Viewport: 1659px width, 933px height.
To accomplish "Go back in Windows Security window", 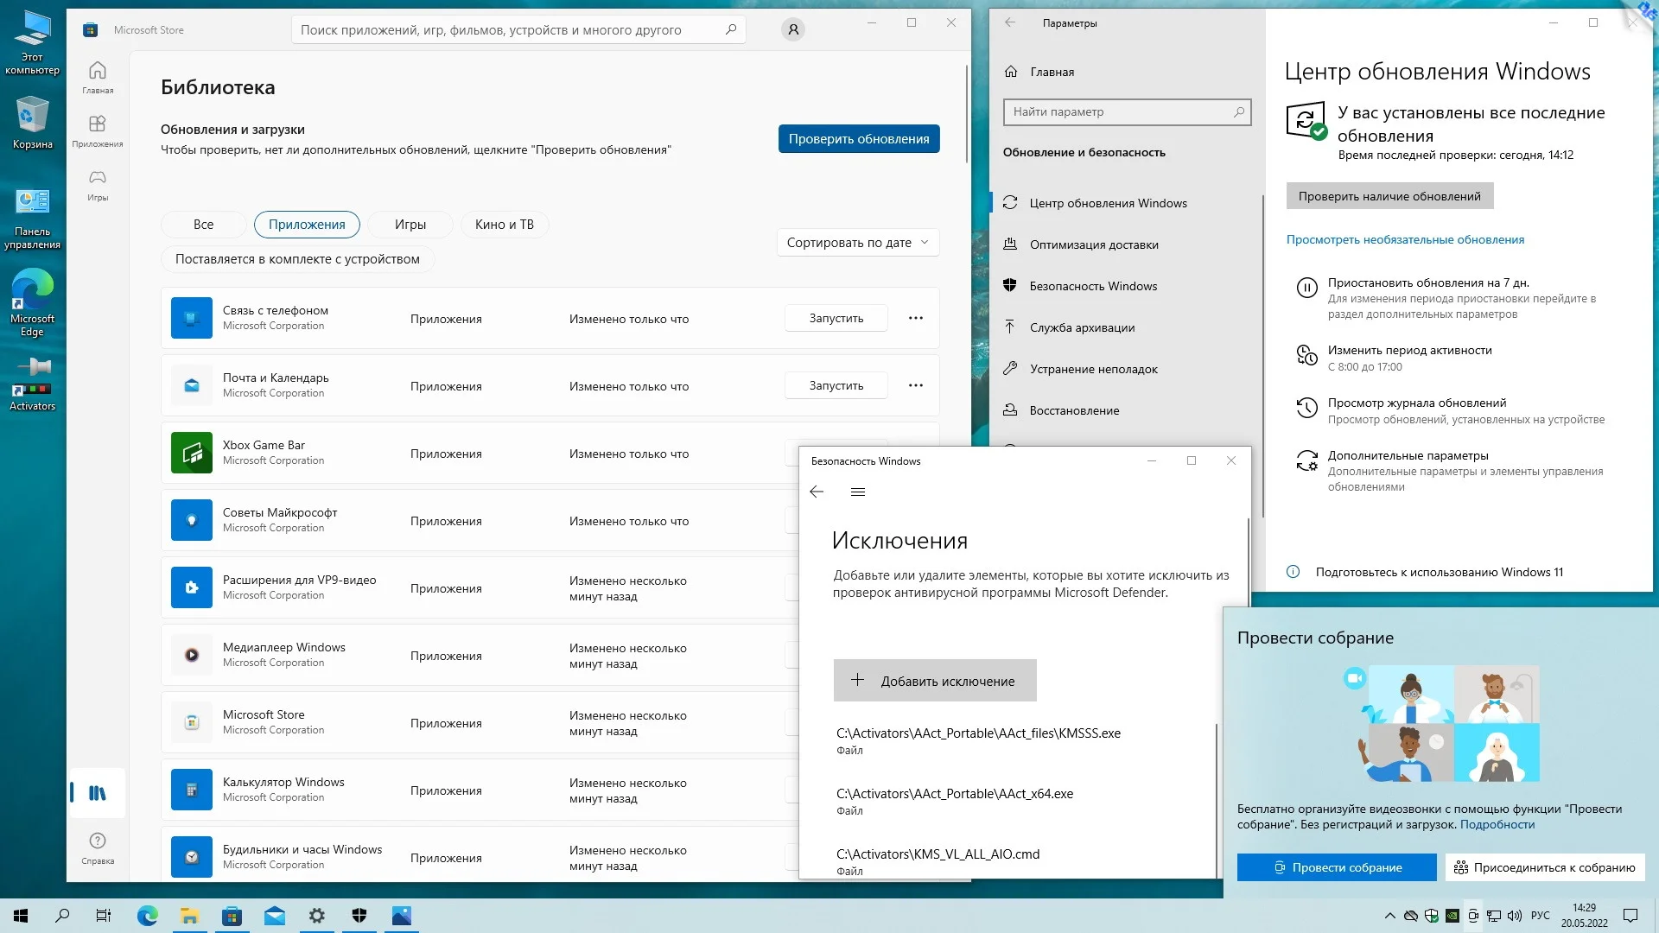I will coord(817,492).
